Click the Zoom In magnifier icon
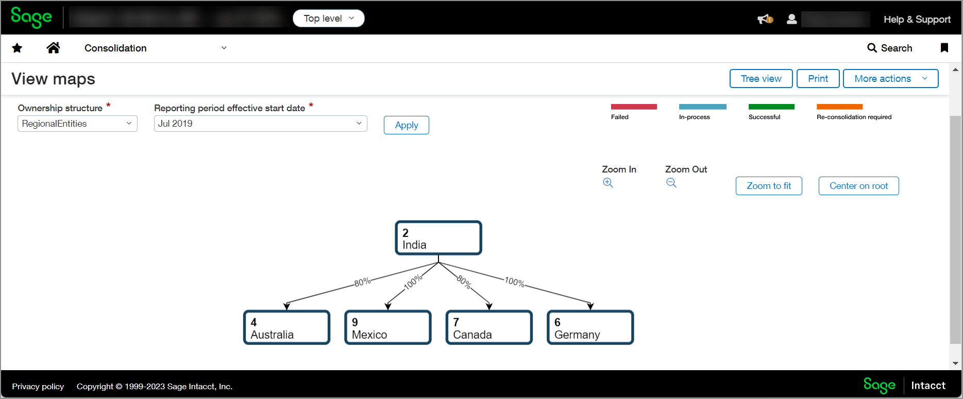 coord(608,183)
